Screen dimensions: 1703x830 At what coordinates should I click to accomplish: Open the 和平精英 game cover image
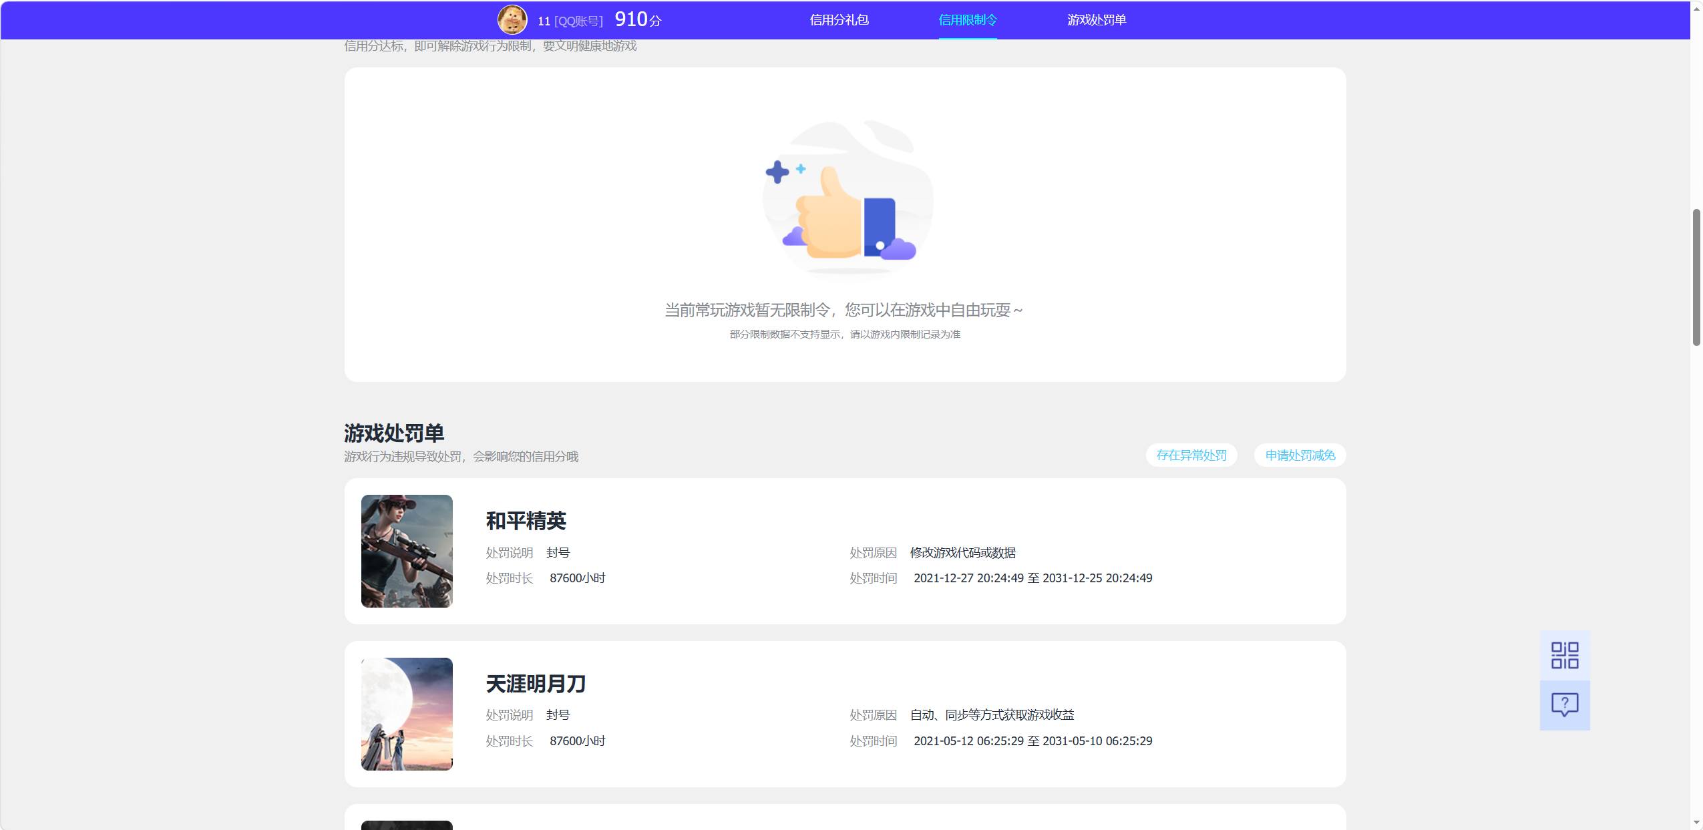click(407, 551)
